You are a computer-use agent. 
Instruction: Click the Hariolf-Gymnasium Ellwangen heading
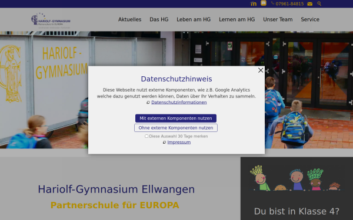[x=116, y=189]
